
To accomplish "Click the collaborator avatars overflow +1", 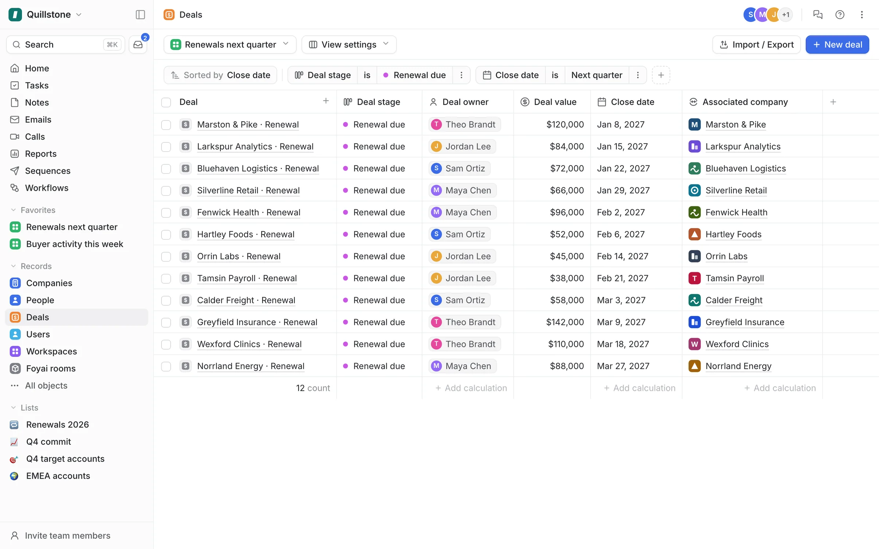I will (785, 15).
